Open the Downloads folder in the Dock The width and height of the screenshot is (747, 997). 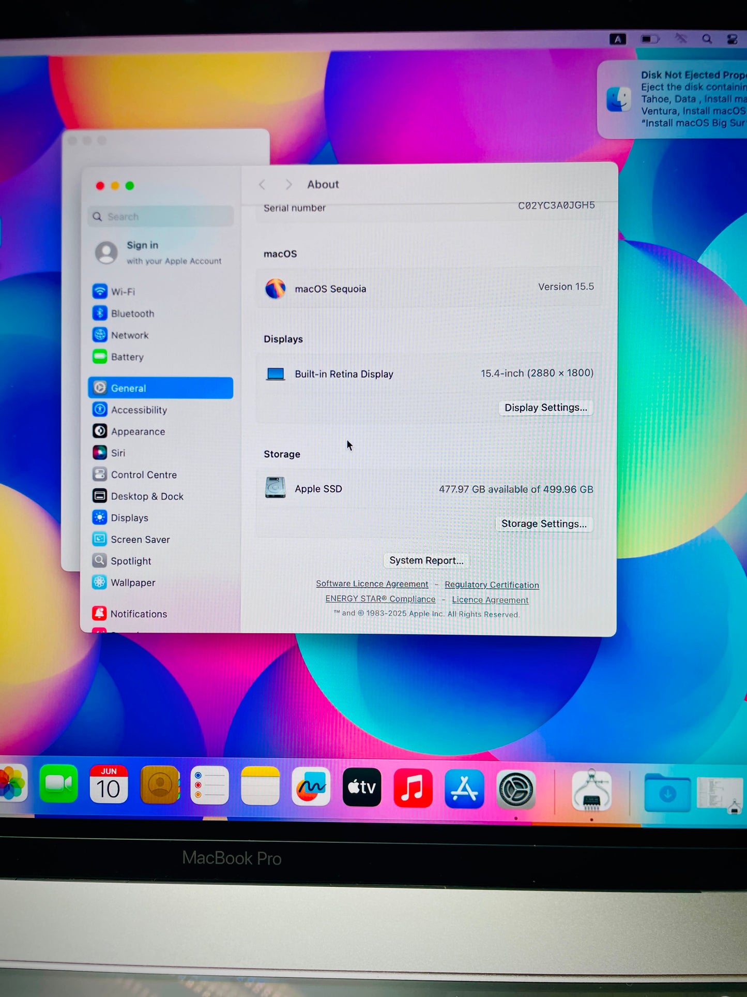[x=667, y=792]
